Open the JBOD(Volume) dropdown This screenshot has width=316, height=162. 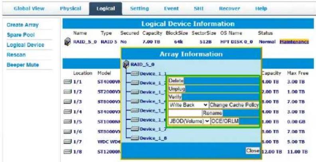[189, 121]
